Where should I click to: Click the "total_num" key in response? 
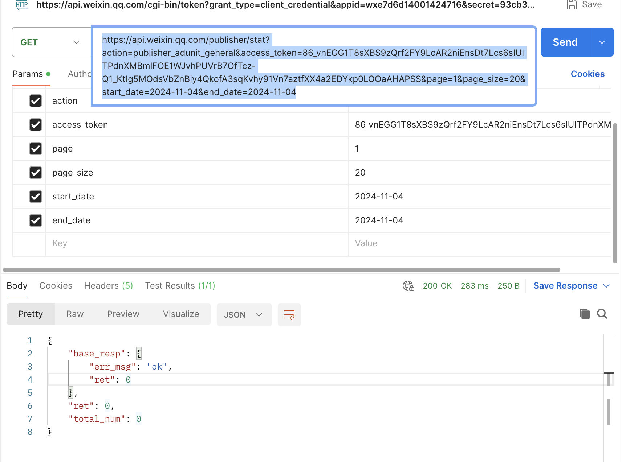pos(97,419)
